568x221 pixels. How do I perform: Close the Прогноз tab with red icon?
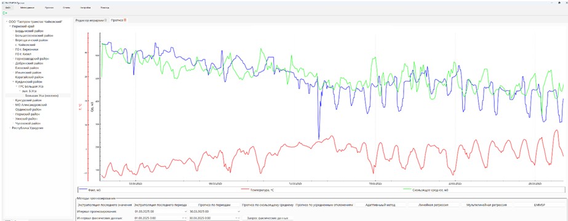tap(125, 20)
